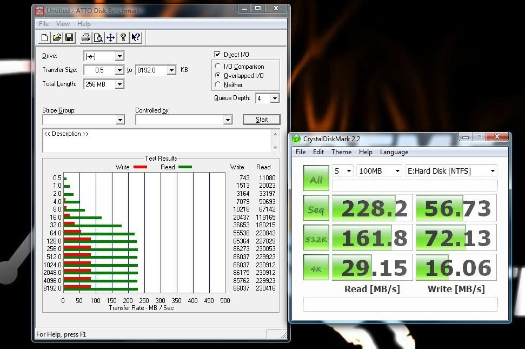The image size is (525, 349).
Task: Uncheck the Direct I/O checkbox
Action: coord(217,55)
